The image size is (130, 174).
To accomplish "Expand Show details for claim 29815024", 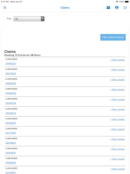I will (x=117, y=70).
